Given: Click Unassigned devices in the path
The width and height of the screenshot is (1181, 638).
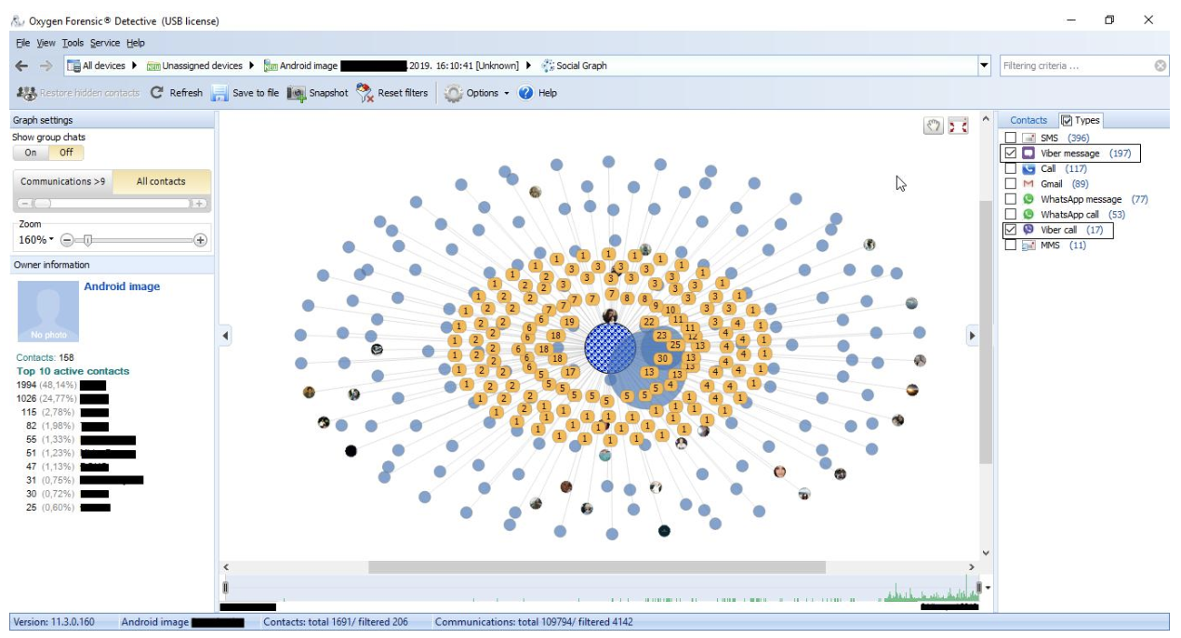Looking at the screenshot, I should pos(194,66).
